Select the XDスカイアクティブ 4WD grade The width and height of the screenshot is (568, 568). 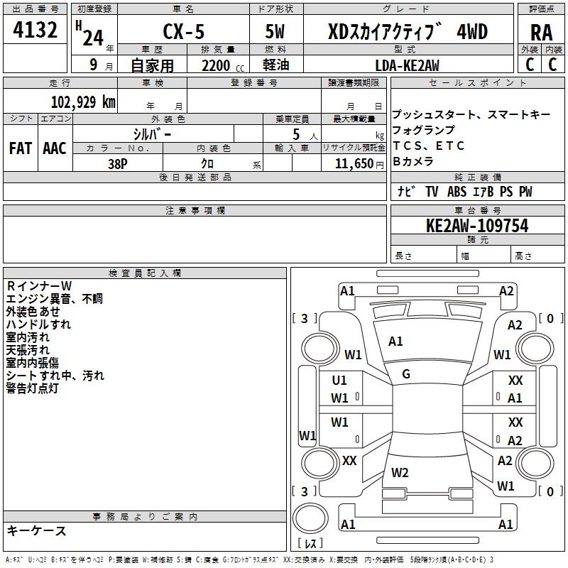(x=408, y=32)
